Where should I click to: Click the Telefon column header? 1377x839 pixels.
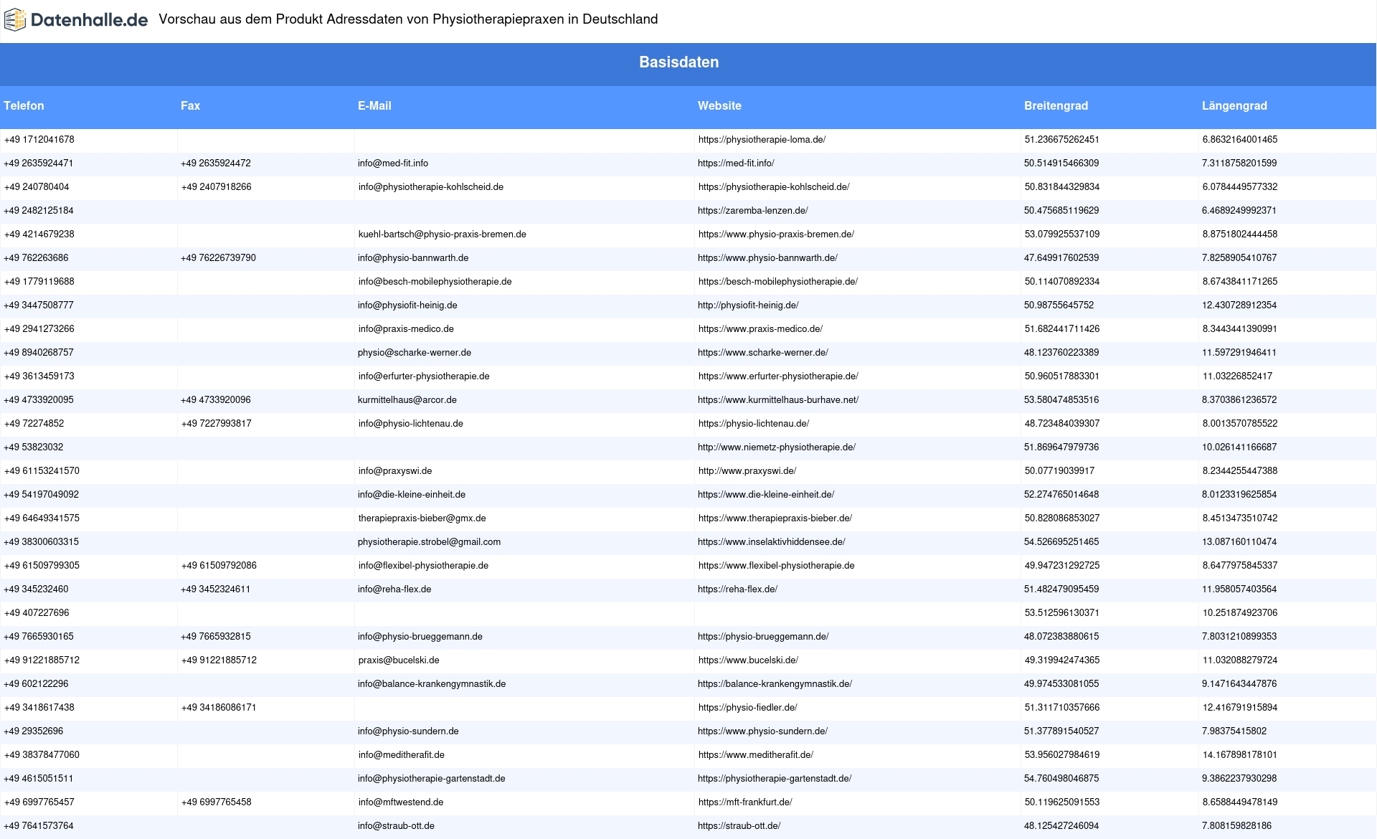24,105
